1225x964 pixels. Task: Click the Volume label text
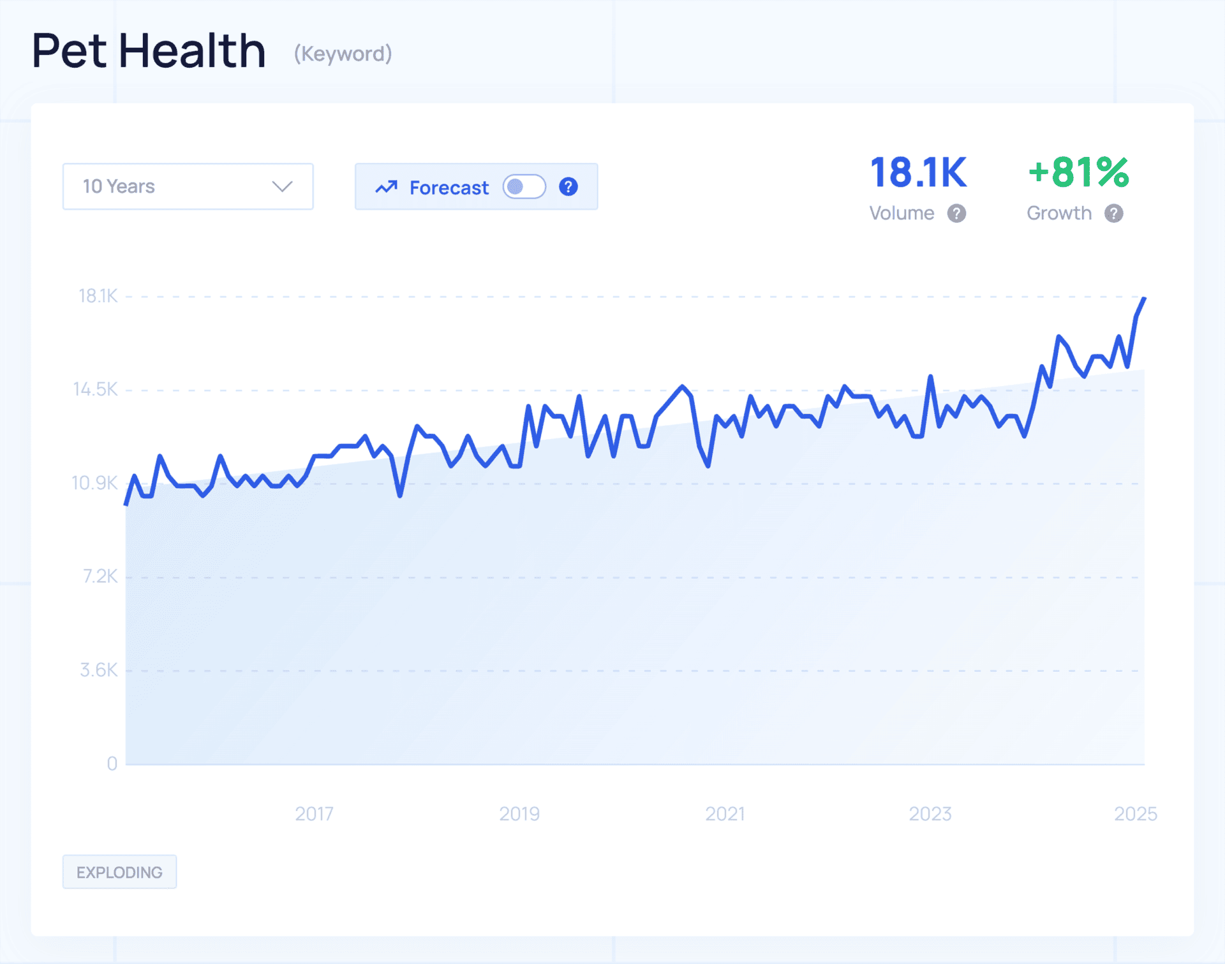(x=902, y=213)
